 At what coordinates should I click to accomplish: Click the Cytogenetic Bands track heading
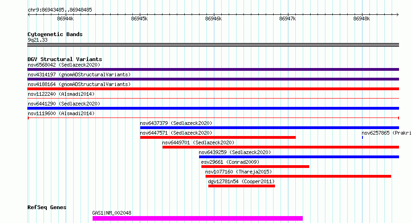point(55,34)
